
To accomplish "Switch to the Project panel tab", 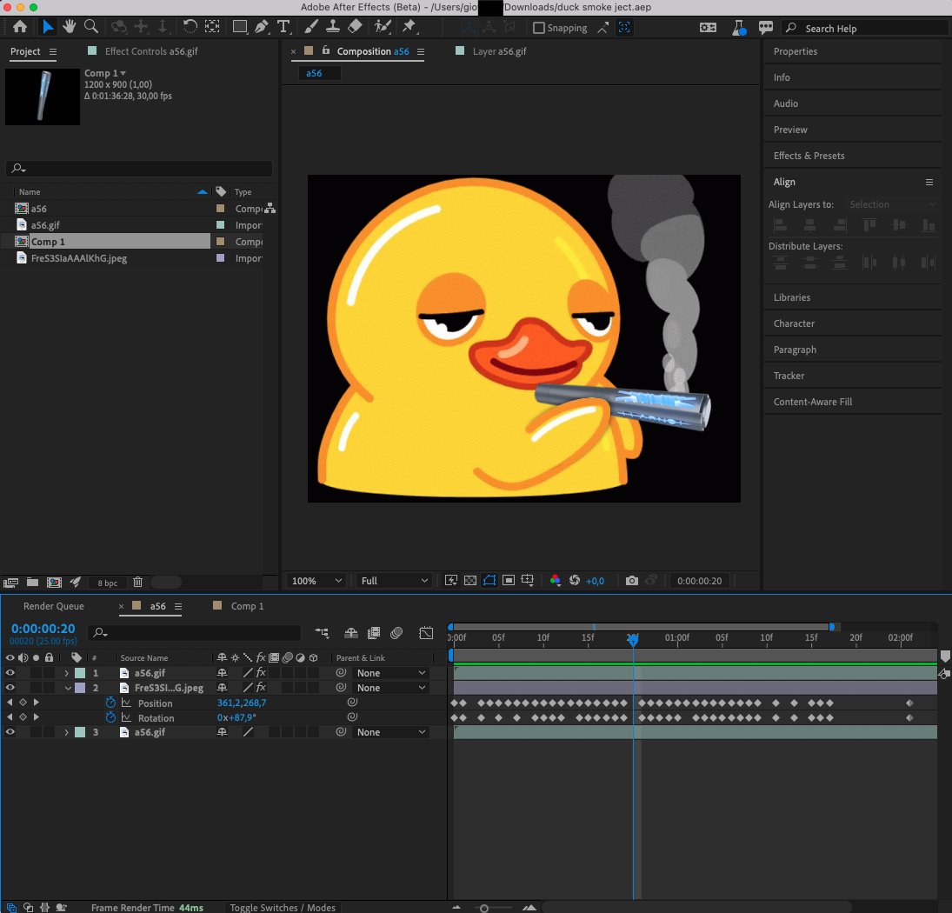I will coord(25,51).
